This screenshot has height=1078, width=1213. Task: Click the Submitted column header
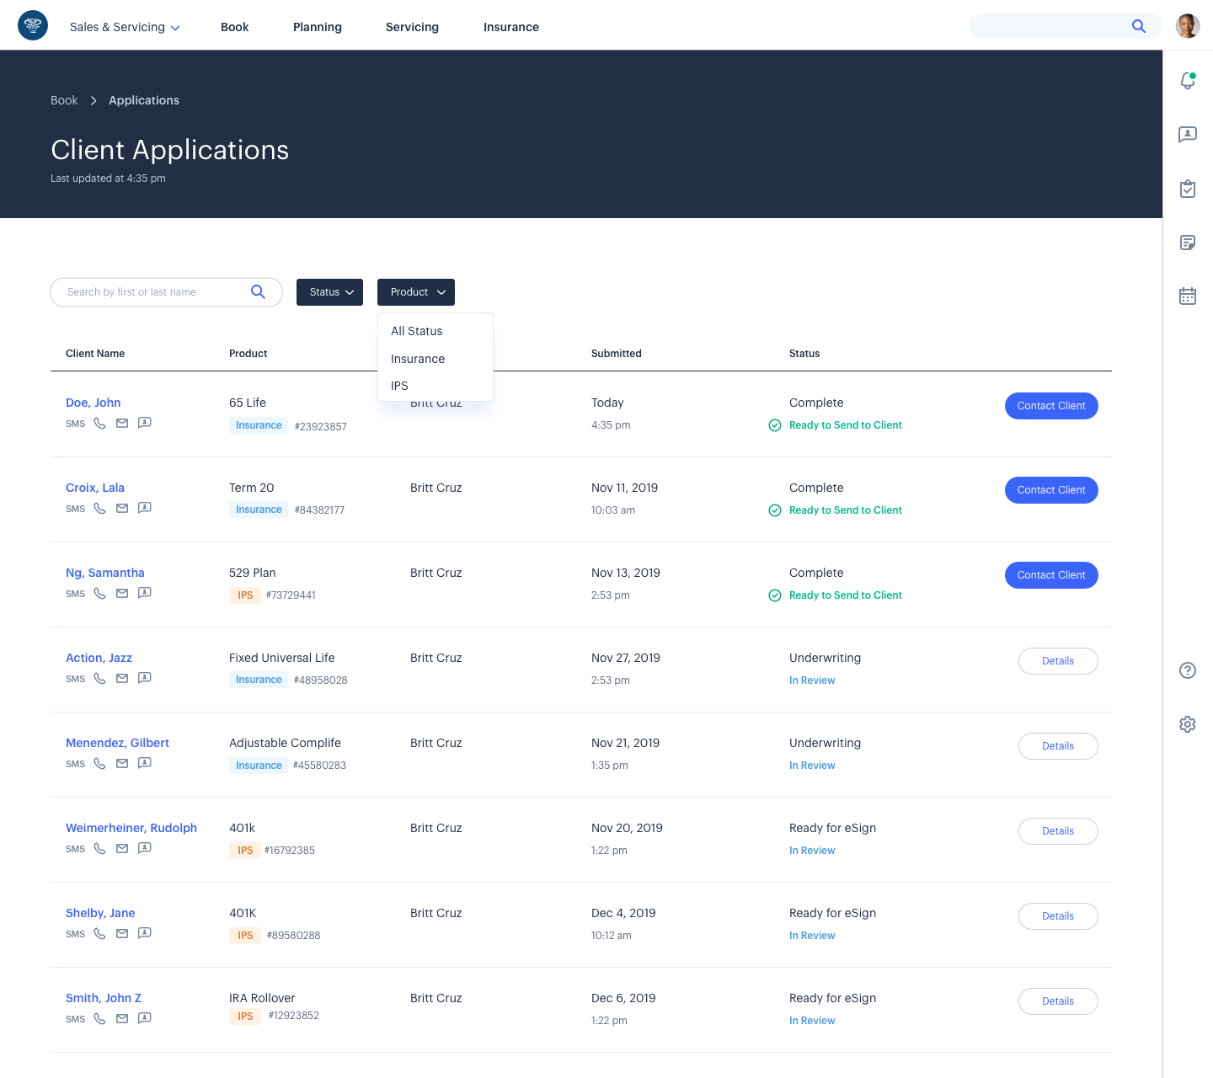tap(617, 354)
